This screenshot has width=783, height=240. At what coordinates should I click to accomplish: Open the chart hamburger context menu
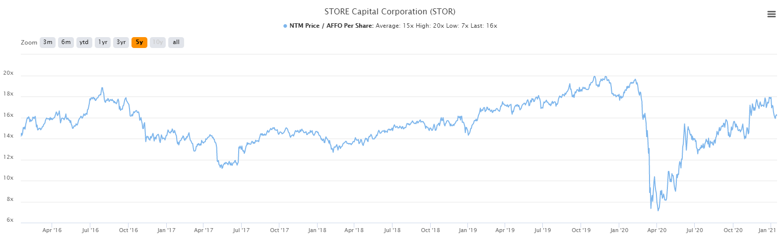coord(771,14)
